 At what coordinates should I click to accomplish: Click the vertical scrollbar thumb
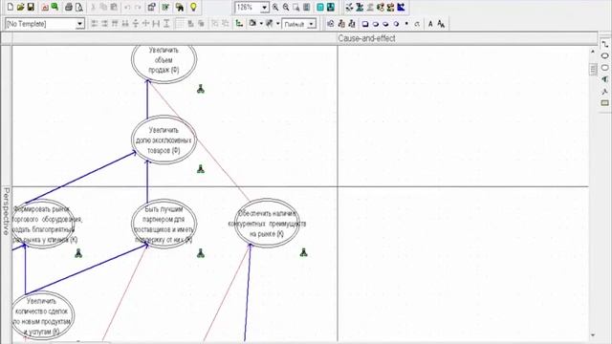(x=593, y=69)
